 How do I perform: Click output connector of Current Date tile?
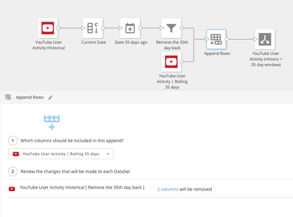(103, 28)
